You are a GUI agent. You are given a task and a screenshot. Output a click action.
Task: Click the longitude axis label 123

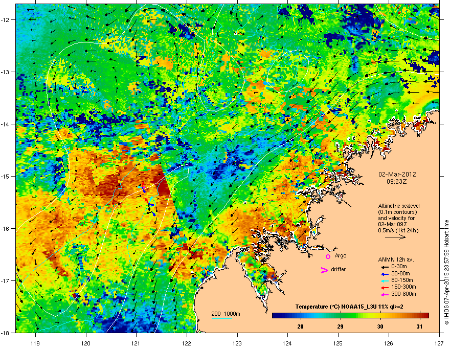pos(237,343)
